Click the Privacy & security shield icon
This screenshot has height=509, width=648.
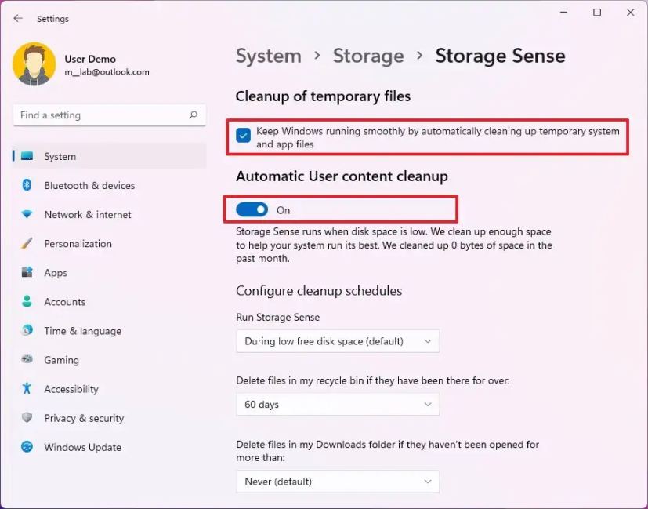[27, 418]
